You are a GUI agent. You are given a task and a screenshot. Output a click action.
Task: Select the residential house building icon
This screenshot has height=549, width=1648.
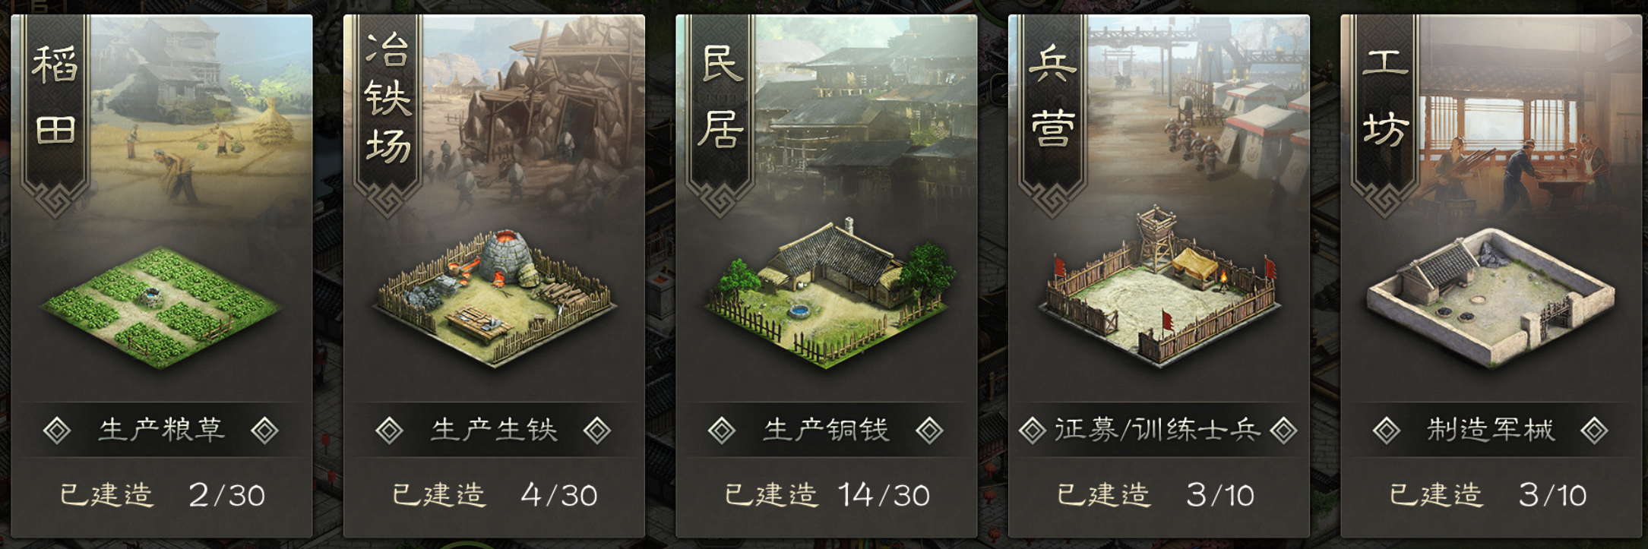827,295
